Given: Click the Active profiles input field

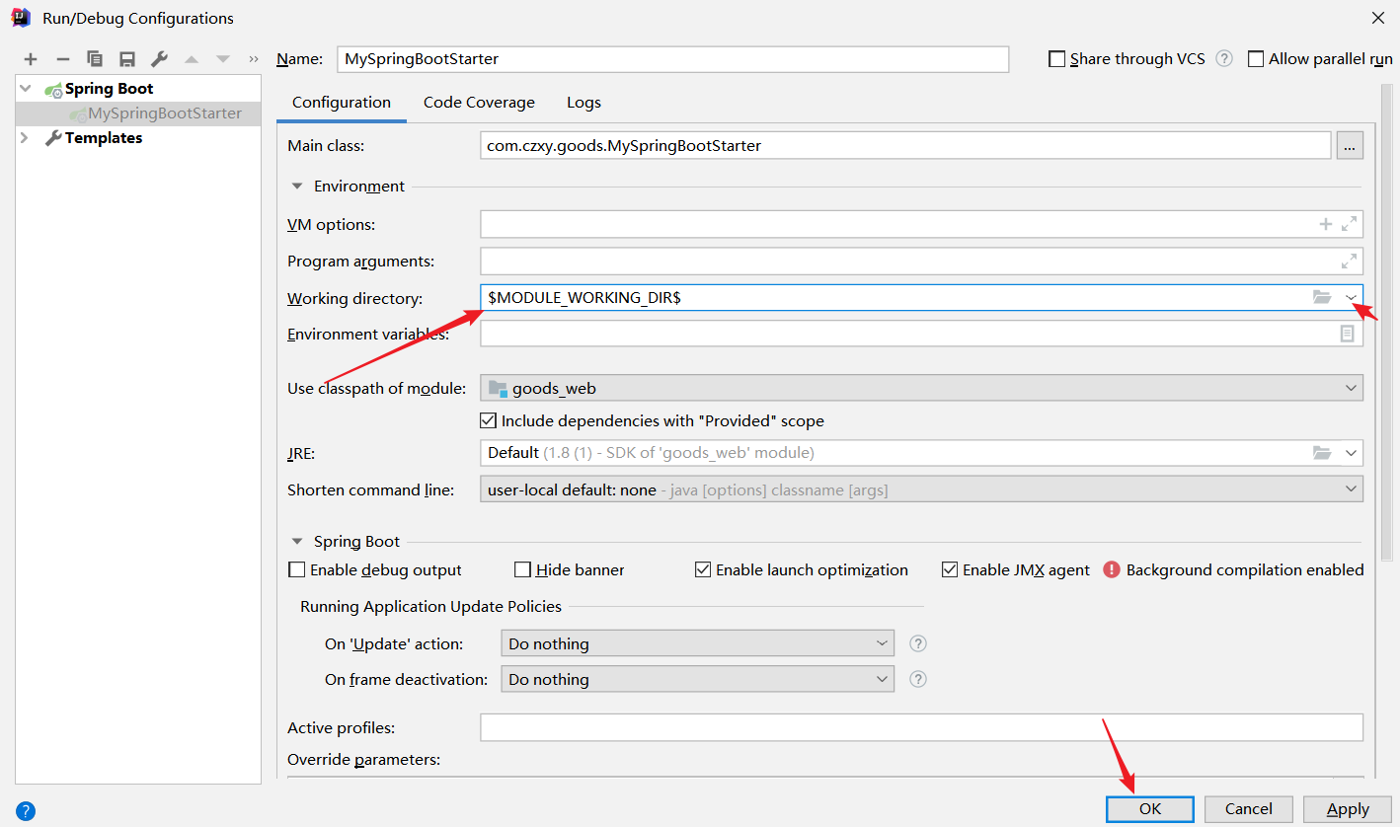Looking at the screenshot, I should click(921, 727).
